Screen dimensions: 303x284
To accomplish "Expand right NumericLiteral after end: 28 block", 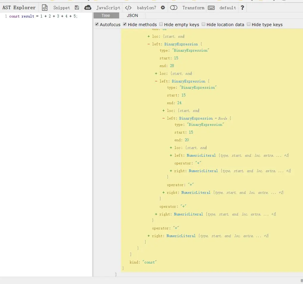I will (x=156, y=214).
